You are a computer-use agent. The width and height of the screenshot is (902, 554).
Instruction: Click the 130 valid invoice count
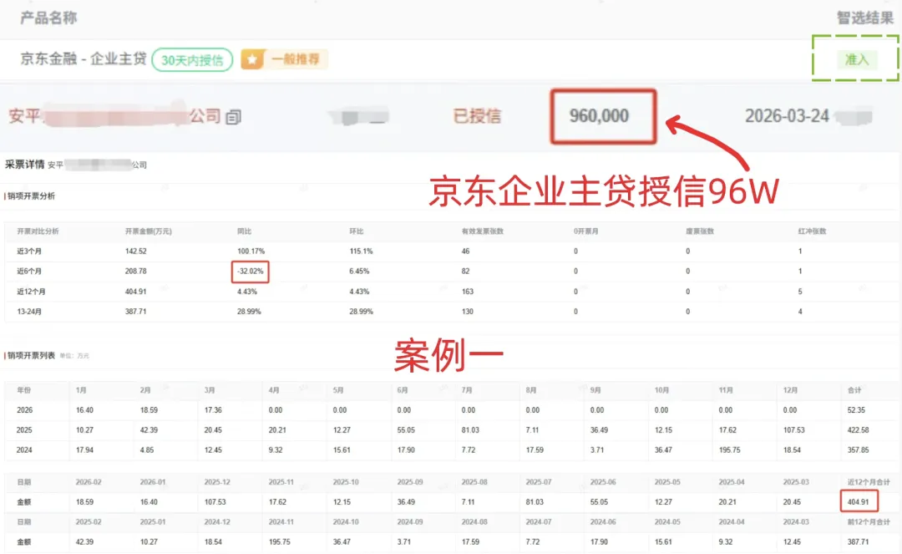point(468,311)
